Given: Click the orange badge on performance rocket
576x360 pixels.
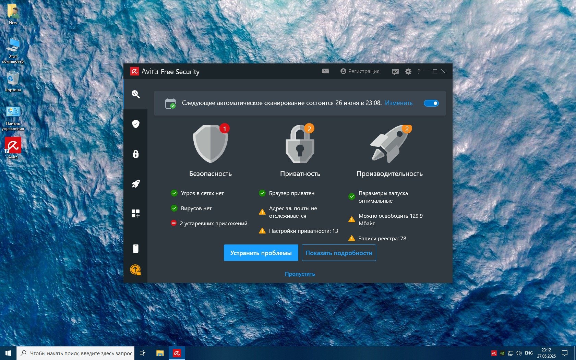Looking at the screenshot, I should (407, 129).
